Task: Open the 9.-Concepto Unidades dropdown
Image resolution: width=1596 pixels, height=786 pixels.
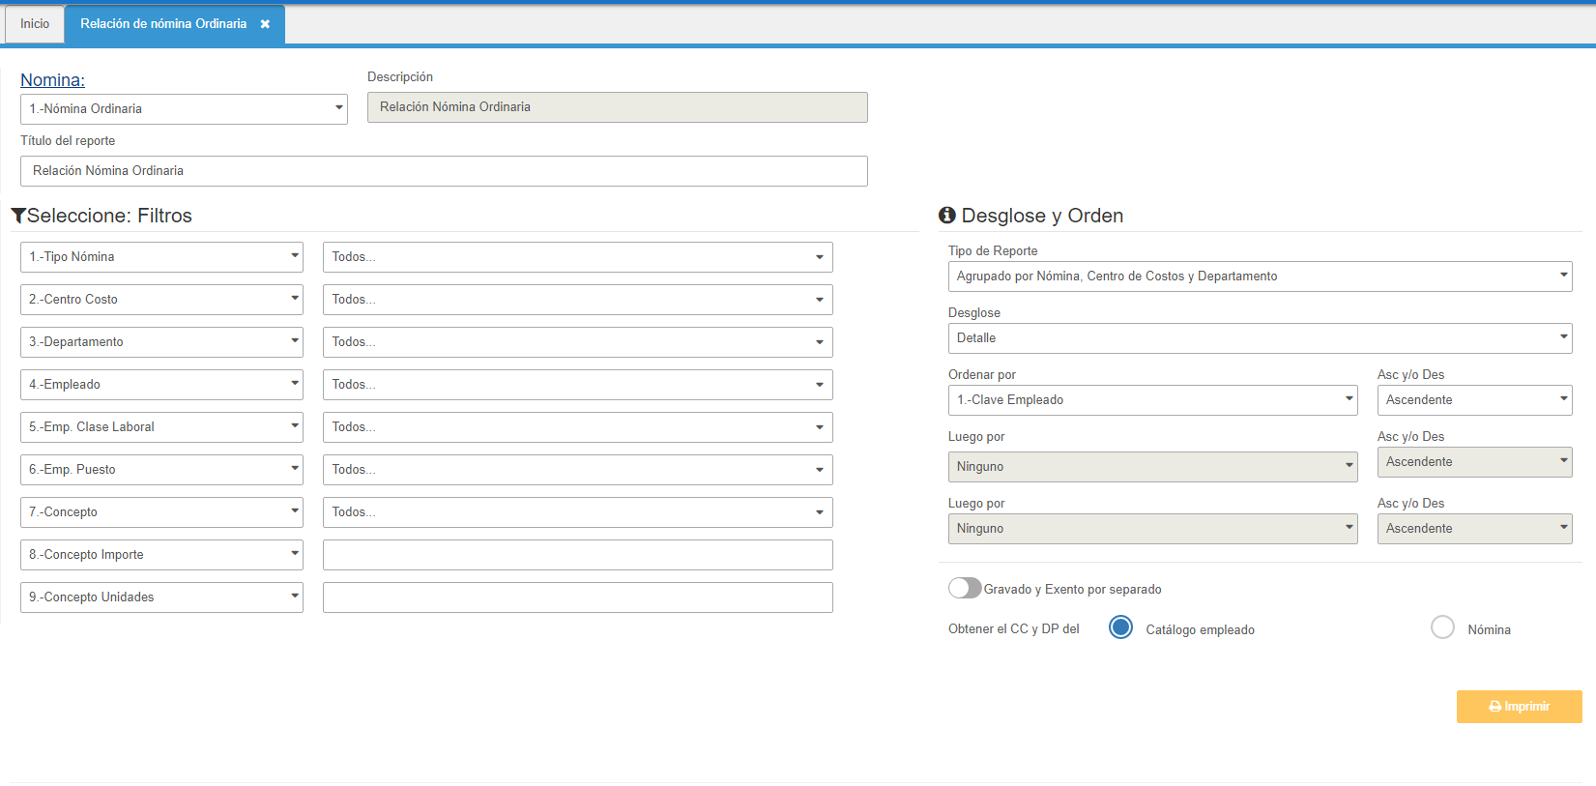Action: coord(161,597)
